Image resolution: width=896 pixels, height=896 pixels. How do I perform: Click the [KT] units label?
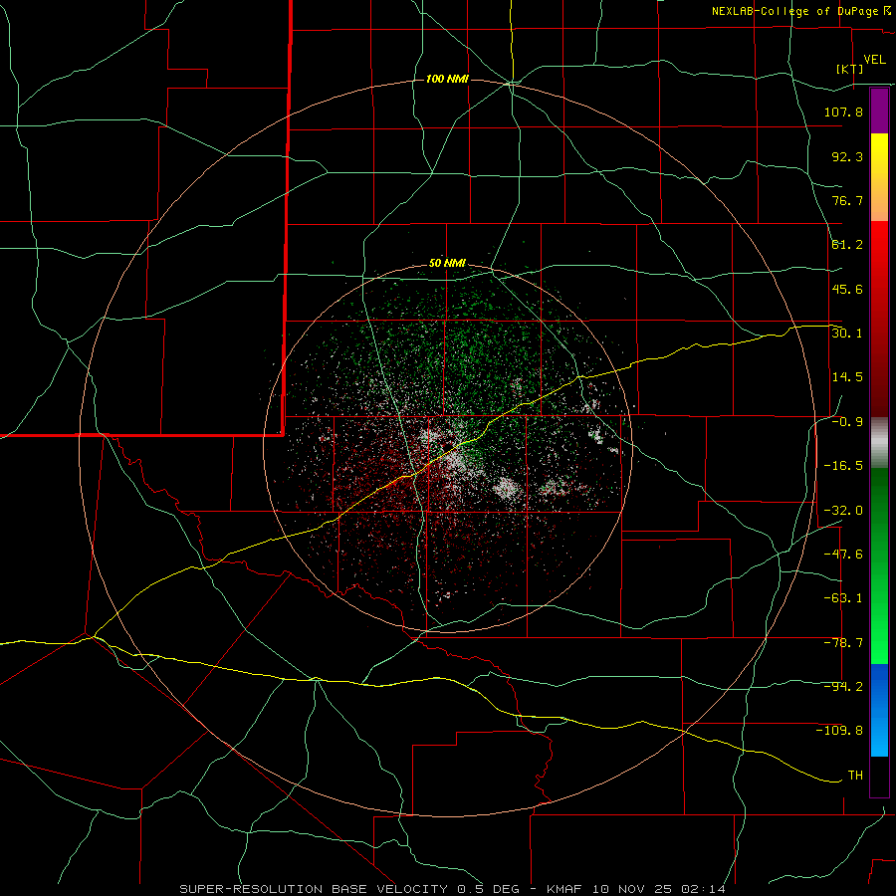coord(850,70)
